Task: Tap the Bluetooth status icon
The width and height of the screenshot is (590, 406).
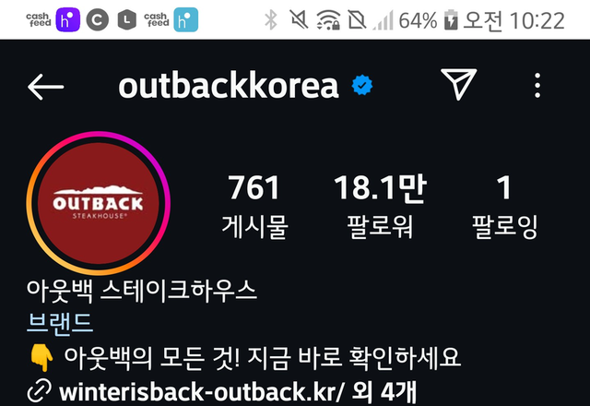Action: 270,20
